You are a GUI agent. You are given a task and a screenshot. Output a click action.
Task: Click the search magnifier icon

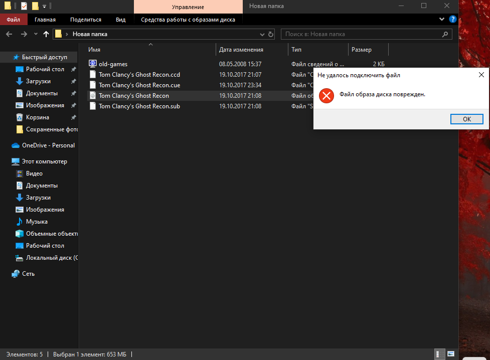pyautogui.click(x=444, y=34)
